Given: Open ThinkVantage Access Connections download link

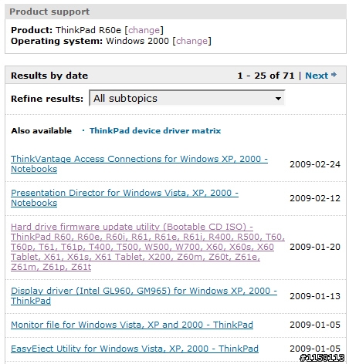Looking at the screenshot, I should [x=139, y=164].
